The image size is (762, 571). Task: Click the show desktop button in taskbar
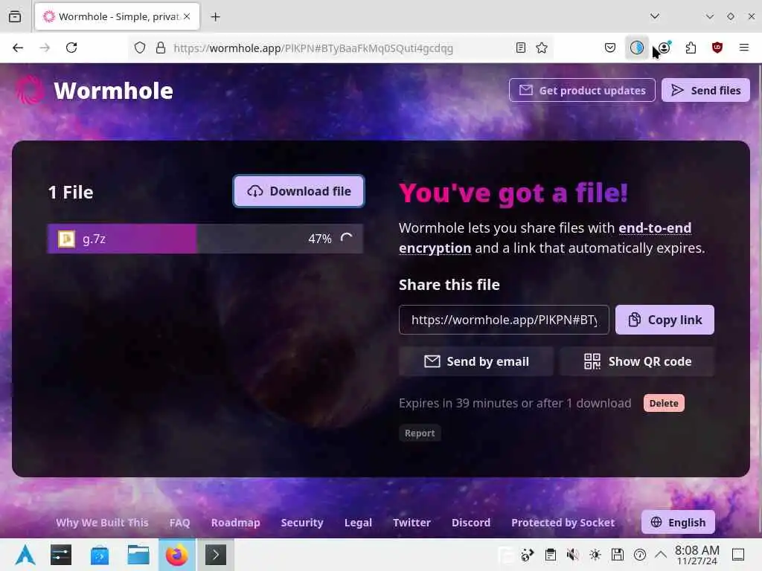pyautogui.click(x=737, y=555)
